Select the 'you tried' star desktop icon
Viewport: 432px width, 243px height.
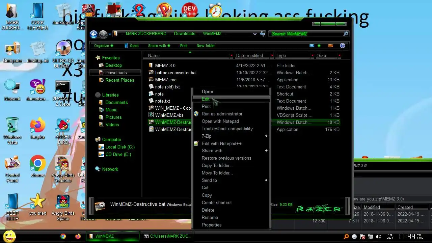[x=37, y=205]
